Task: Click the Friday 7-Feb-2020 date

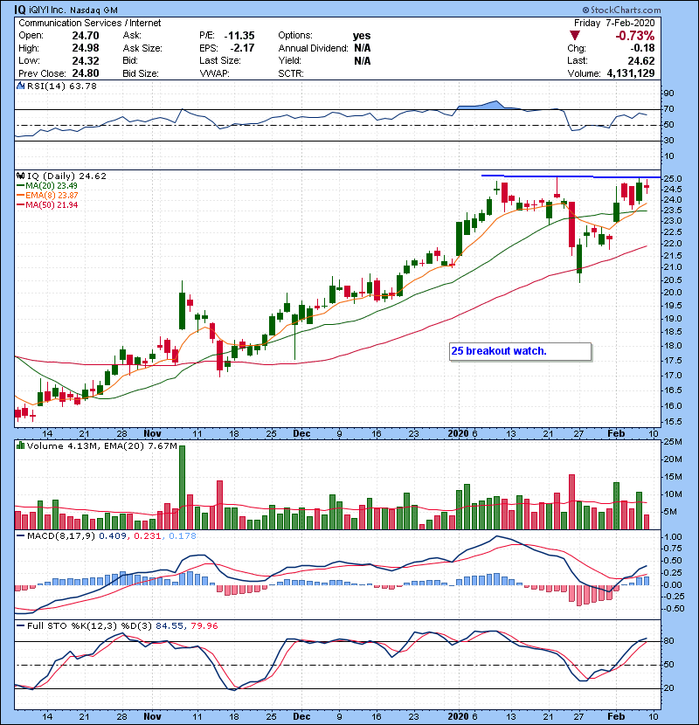Action: (614, 23)
